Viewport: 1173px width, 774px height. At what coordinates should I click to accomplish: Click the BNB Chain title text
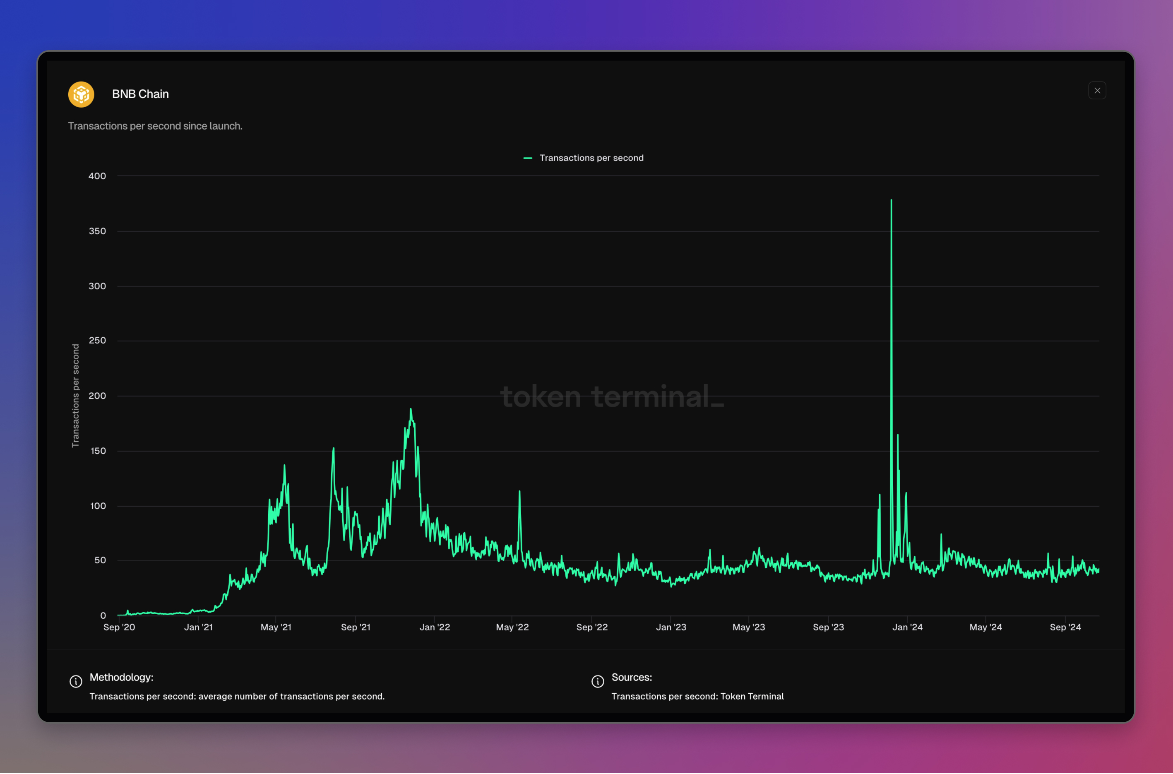coord(141,94)
